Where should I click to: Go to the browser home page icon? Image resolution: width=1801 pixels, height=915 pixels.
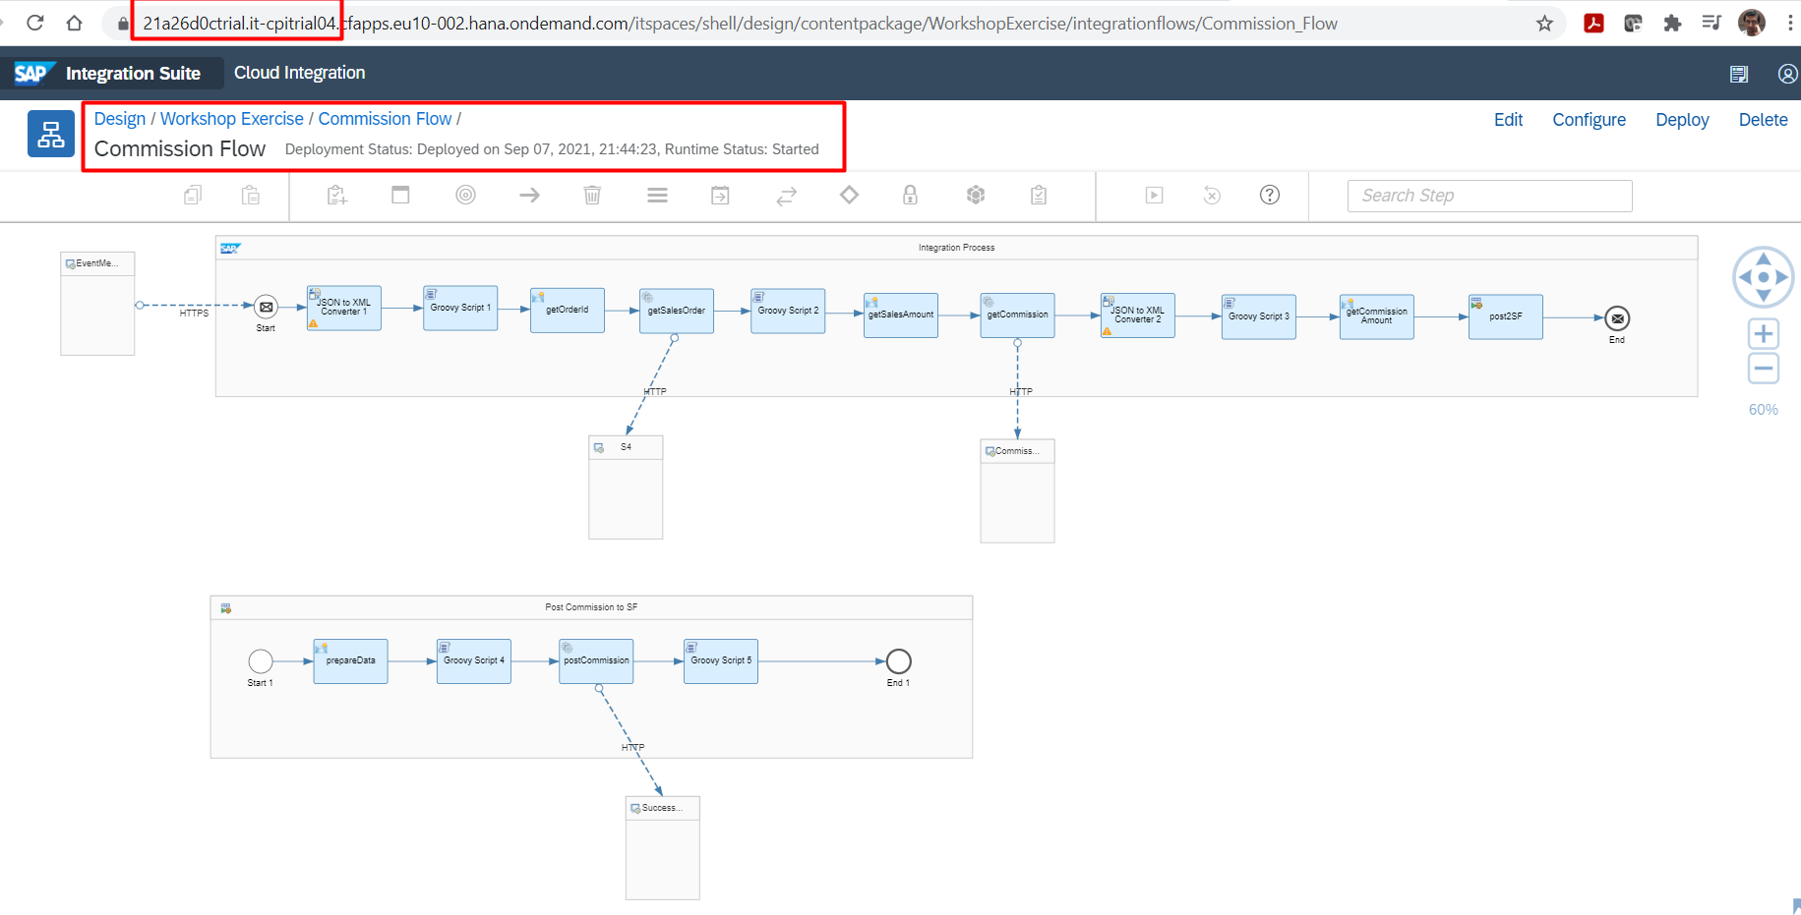[74, 23]
